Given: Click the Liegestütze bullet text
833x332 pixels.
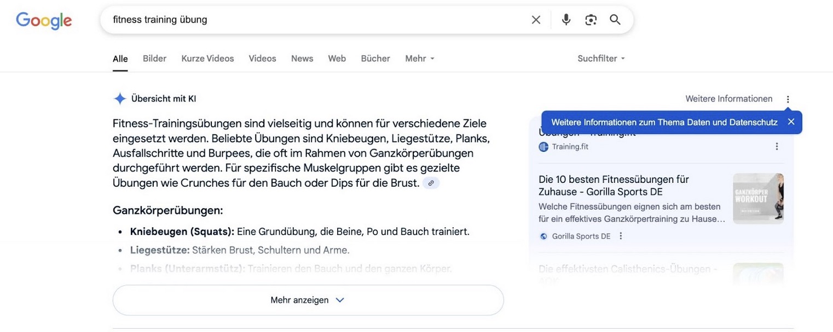Looking at the screenshot, I should coord(240,250).
